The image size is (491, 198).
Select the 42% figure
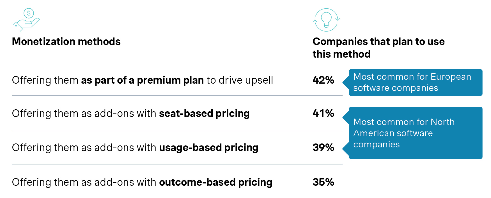(x=323, y=80)
